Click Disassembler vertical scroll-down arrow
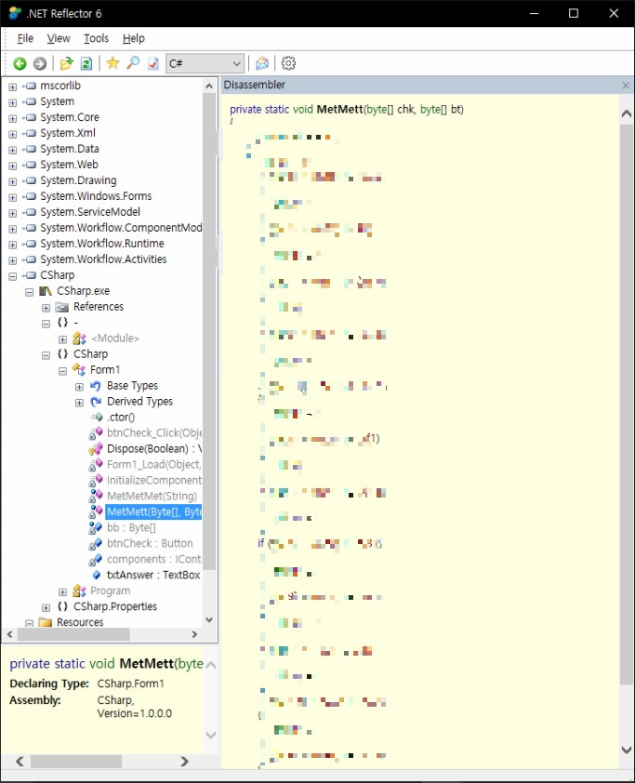The height and width of the screenshot is (783, 635). (627, 750)
